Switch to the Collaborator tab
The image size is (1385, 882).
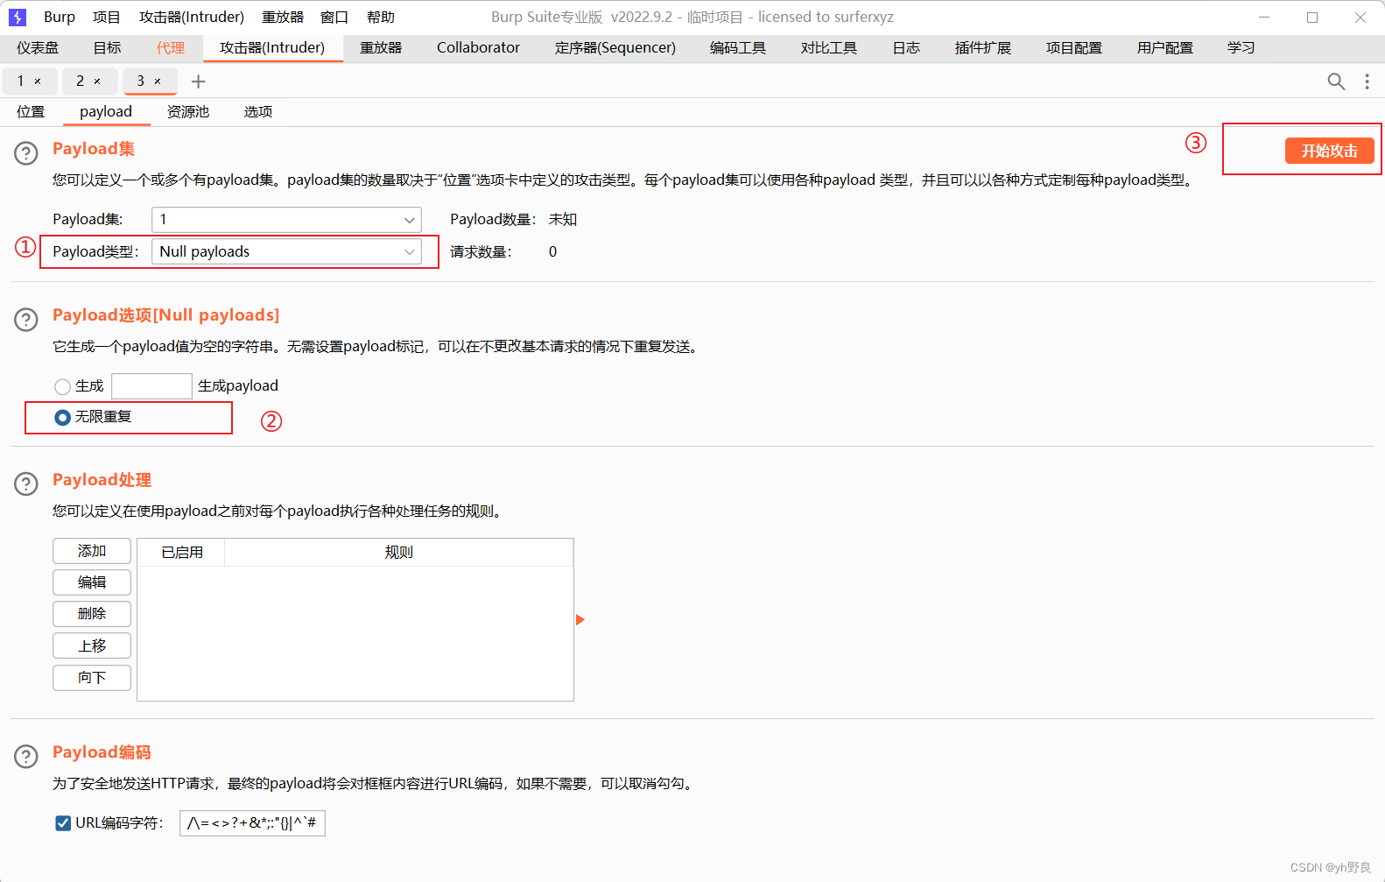pos(478,48)
